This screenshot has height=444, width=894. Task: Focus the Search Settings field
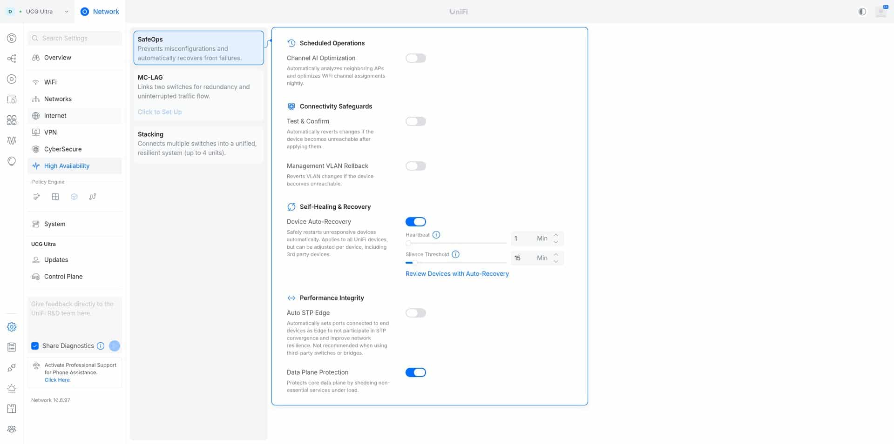click(75, 38)
